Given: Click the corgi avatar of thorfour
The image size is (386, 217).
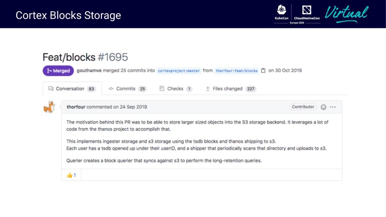Looking at the screenshot, I should click(49, 107).
